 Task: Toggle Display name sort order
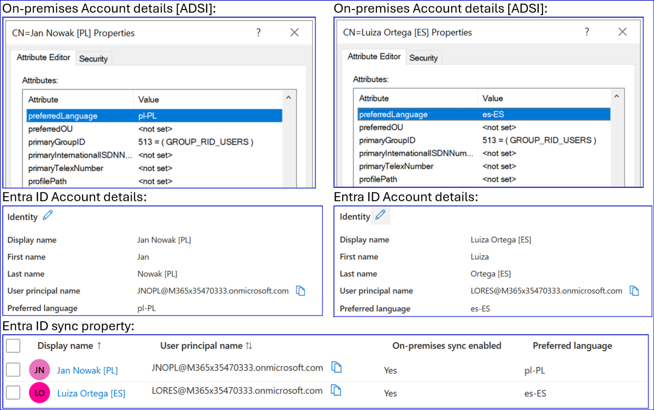[99, 346]
